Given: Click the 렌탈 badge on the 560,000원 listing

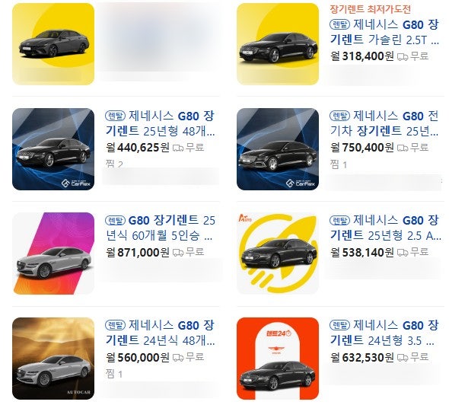Looking at the screenshot, I should click(x=116, y=325).
